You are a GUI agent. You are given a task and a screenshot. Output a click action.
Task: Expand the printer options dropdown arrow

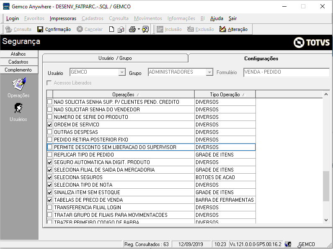pos(139,29)
